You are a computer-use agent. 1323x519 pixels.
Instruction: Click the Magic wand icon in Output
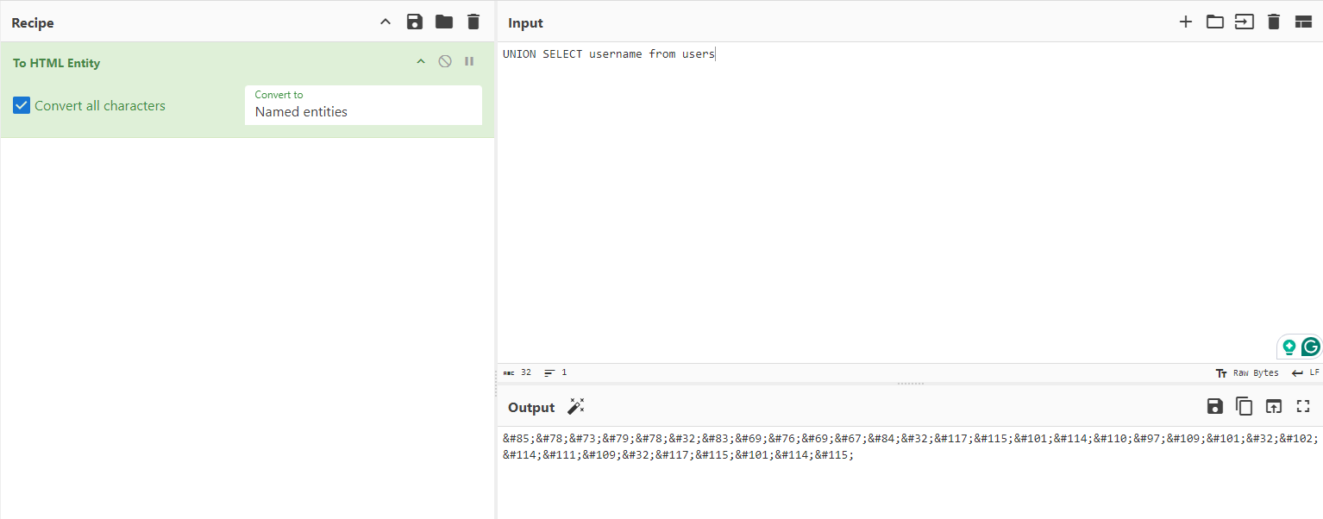(575, 407)
